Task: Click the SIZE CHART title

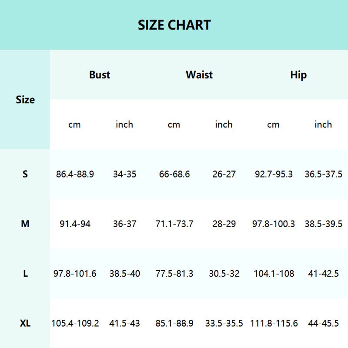Action: point(174,25)
